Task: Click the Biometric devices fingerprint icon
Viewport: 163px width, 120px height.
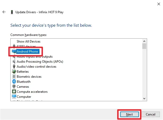Action: click(x=14, y=76)
